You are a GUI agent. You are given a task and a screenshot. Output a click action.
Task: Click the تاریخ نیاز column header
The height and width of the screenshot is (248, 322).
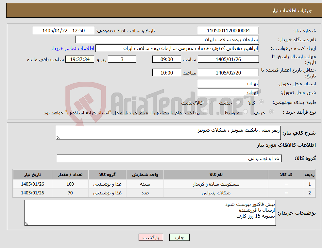pos(32,174)
